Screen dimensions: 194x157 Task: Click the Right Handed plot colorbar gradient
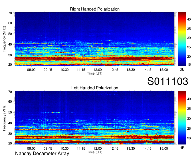pos(182,39)
